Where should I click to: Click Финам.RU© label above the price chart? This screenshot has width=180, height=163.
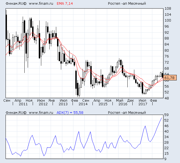[x=16, y=4]
